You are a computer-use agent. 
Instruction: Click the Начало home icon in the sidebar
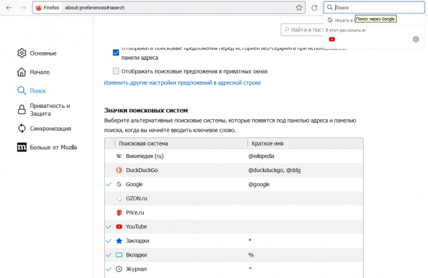pos(21,72)
